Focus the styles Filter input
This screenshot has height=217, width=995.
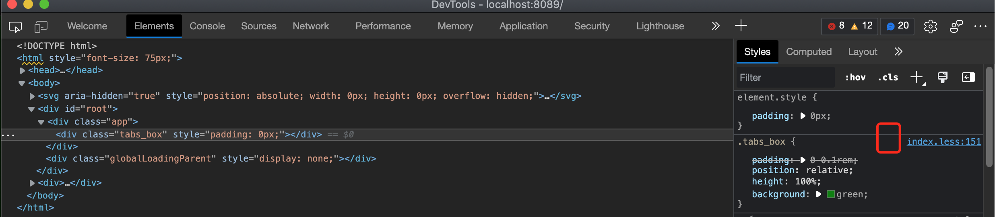pyautogui.click(x=785, y=77)
